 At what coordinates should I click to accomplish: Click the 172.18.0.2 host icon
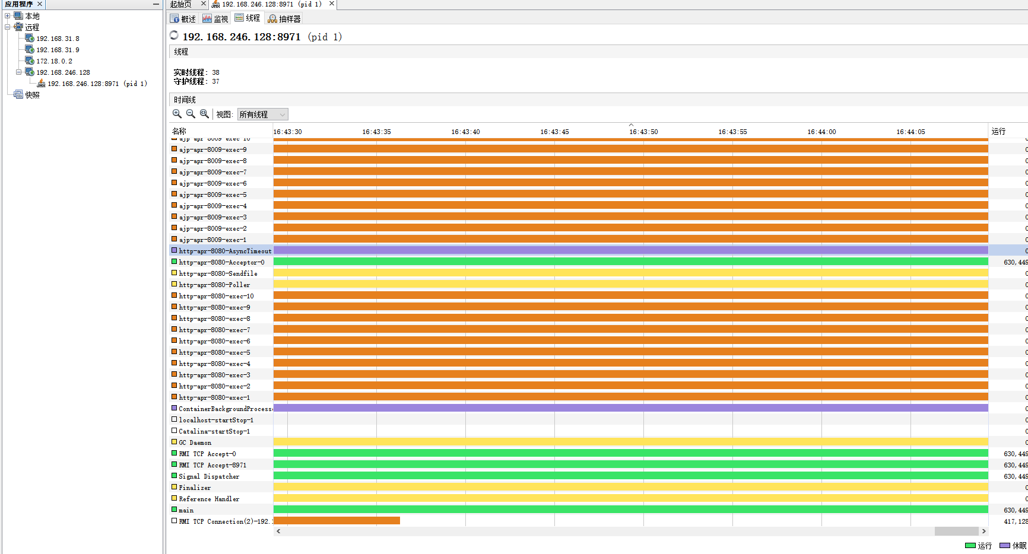[30, 61]
